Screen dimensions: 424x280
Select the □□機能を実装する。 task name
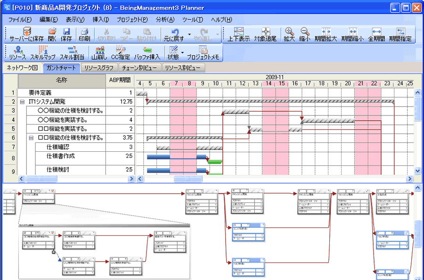(63, 129)
